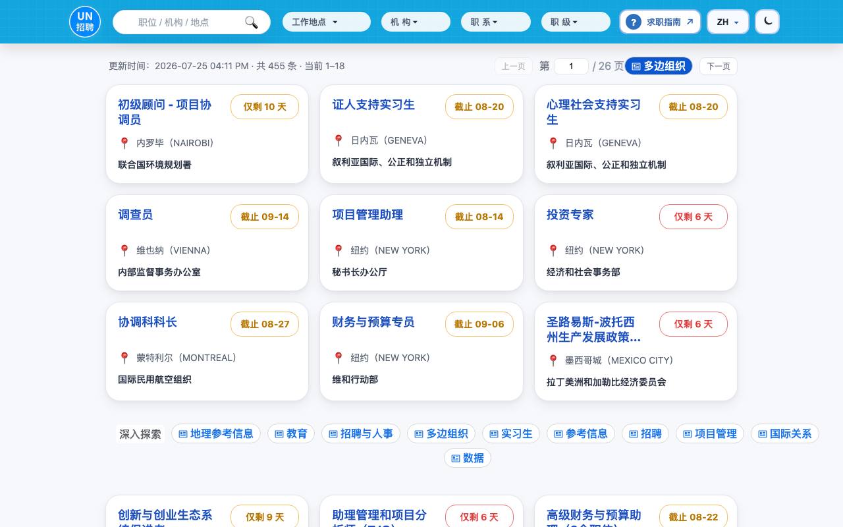Click the pin icon beside 蒙特利尔 (MONTREAL)

pyautogui.click(x=124, y=358)
